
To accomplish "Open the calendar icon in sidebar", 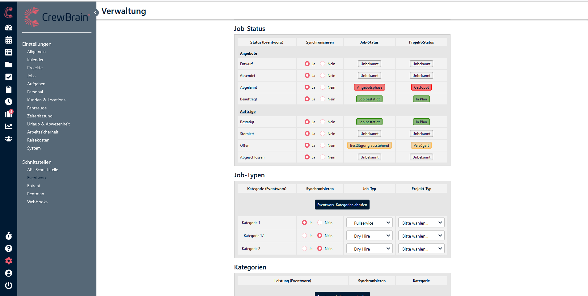I will 9,40.
